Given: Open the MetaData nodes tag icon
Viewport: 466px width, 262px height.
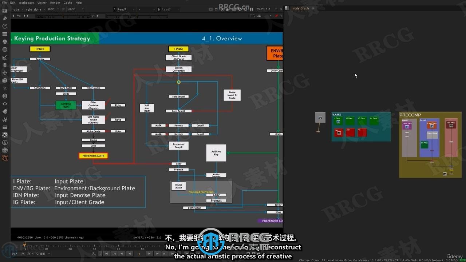Looking at the screenshot, I should [x=5, y=112].
